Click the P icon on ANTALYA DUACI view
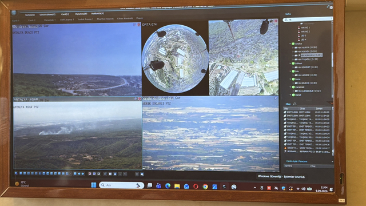366x206 pixels. (x=134, y=25)
